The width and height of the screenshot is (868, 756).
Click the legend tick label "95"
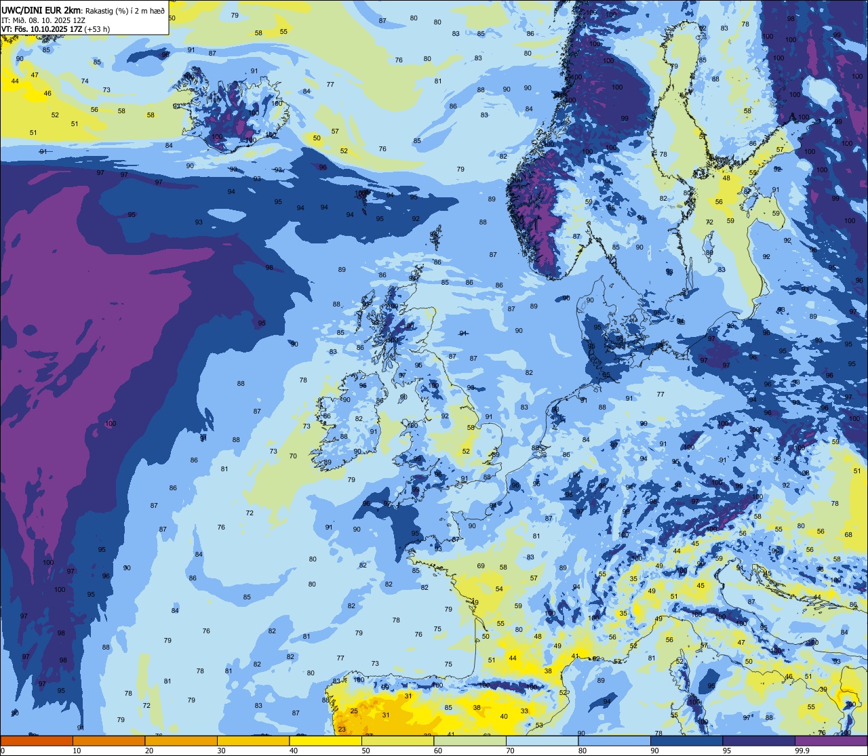pyautogui.click(x=727, y=751)
